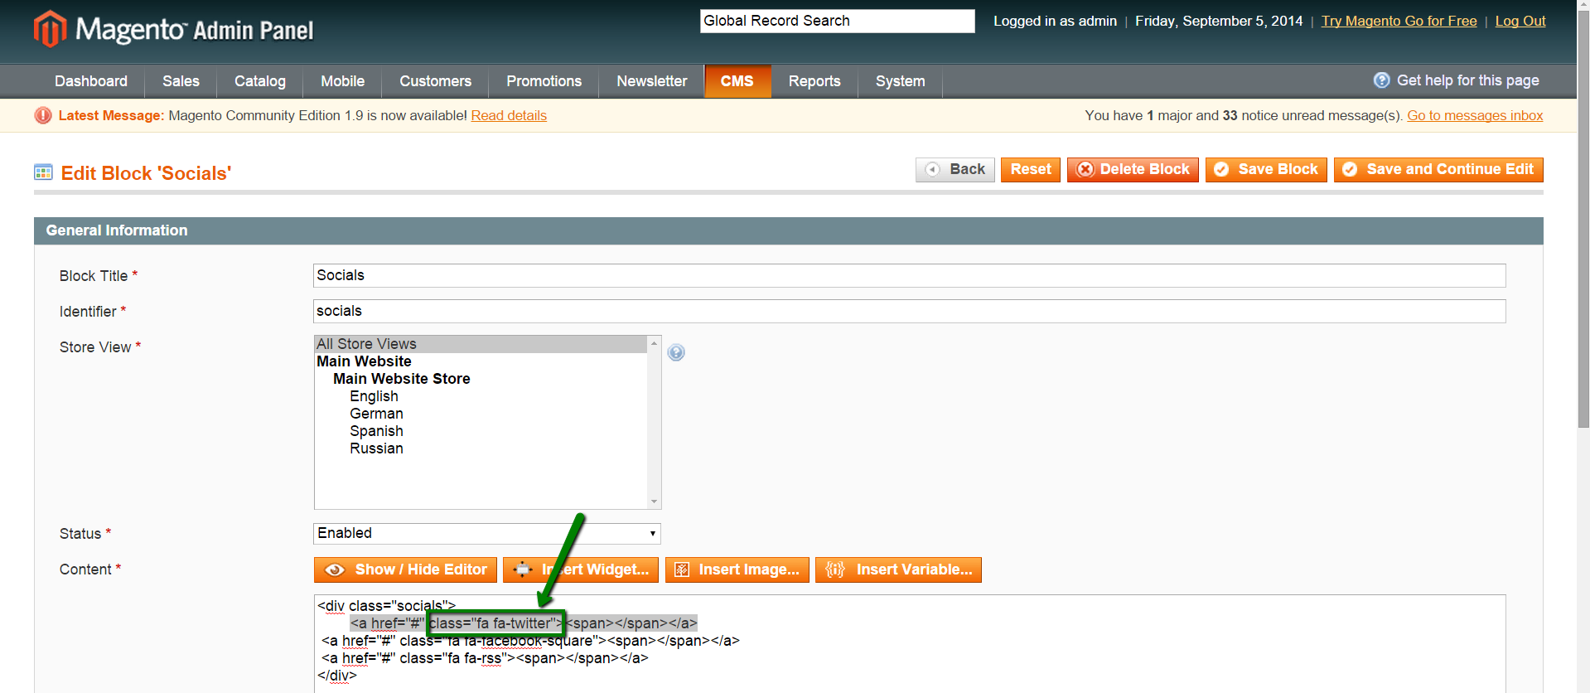Follow the Read details link
The width and height of the screenshot is (1590, 693).
tap(509, 116)
